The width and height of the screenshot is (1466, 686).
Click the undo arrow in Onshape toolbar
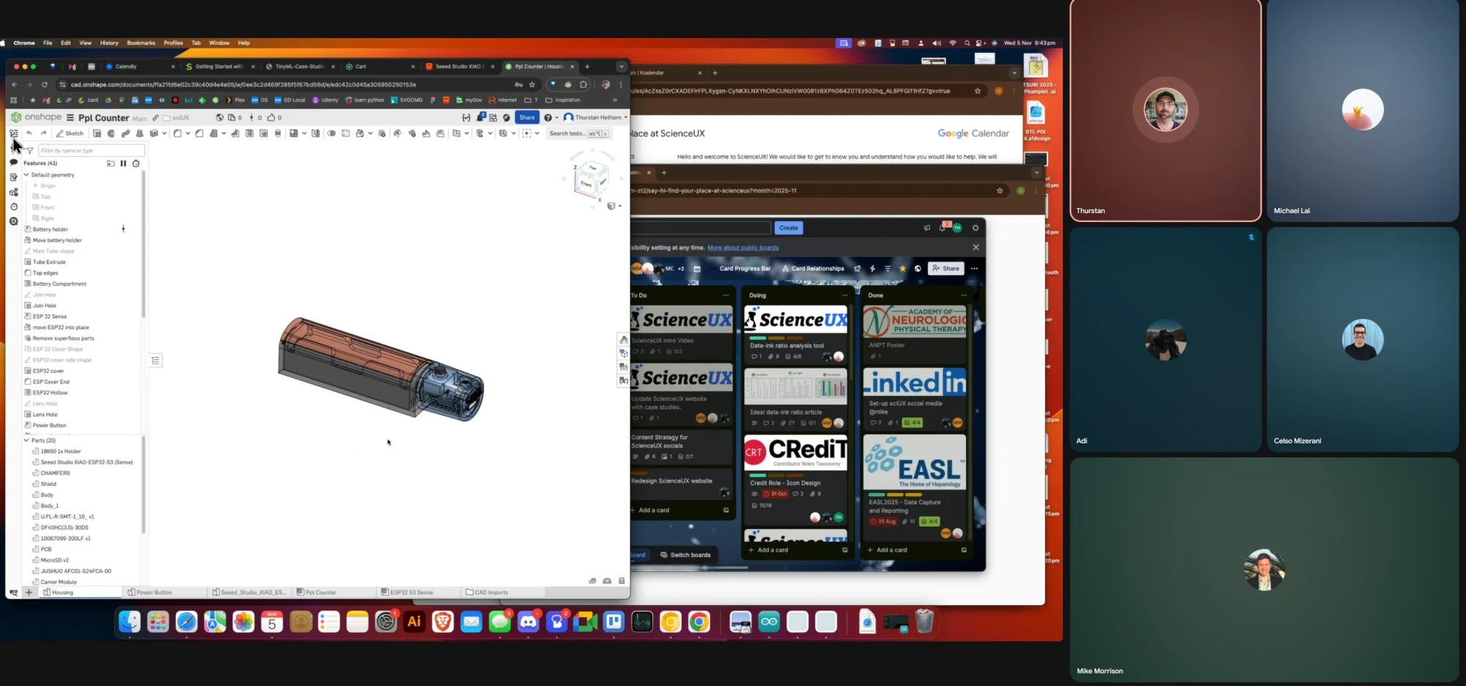(x=29, y=133)
